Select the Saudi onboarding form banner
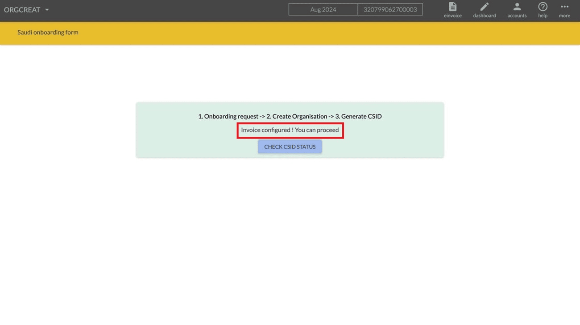Screen dimensions: 580x325 [x=48, y=32]
